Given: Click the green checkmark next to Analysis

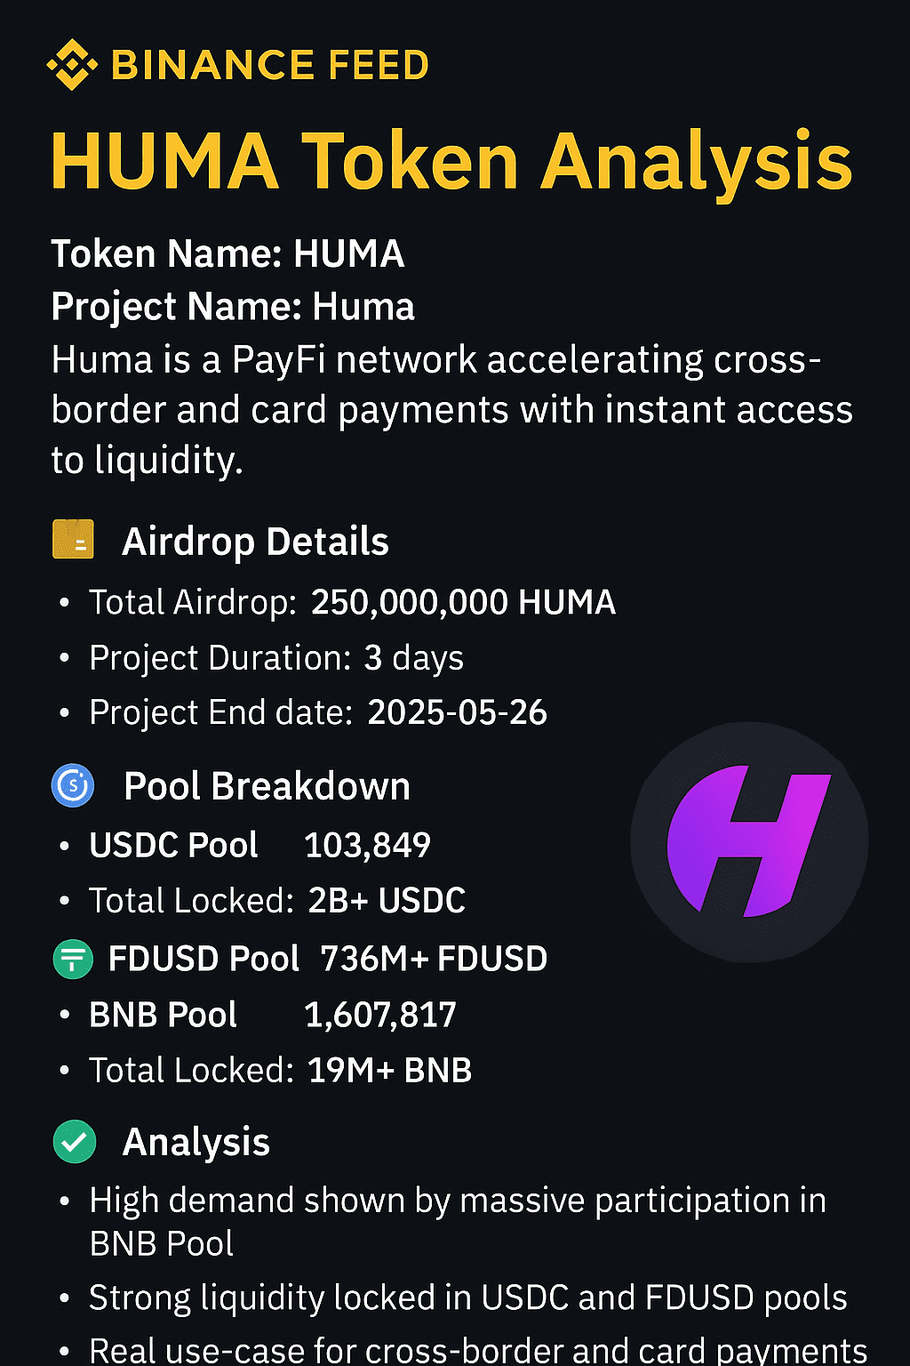Looking at the screenshot, I should pyautogui.click(x=75, y=1142).
